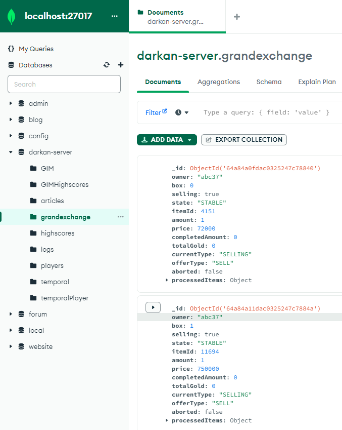Image resolution: width=342 pixels, height=430 pixels.
Task: Open a new workspace tab
Action: click(x=237, y=17)
